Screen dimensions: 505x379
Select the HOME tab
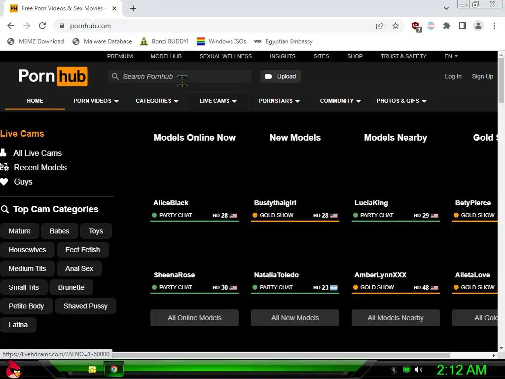[35, 101]
